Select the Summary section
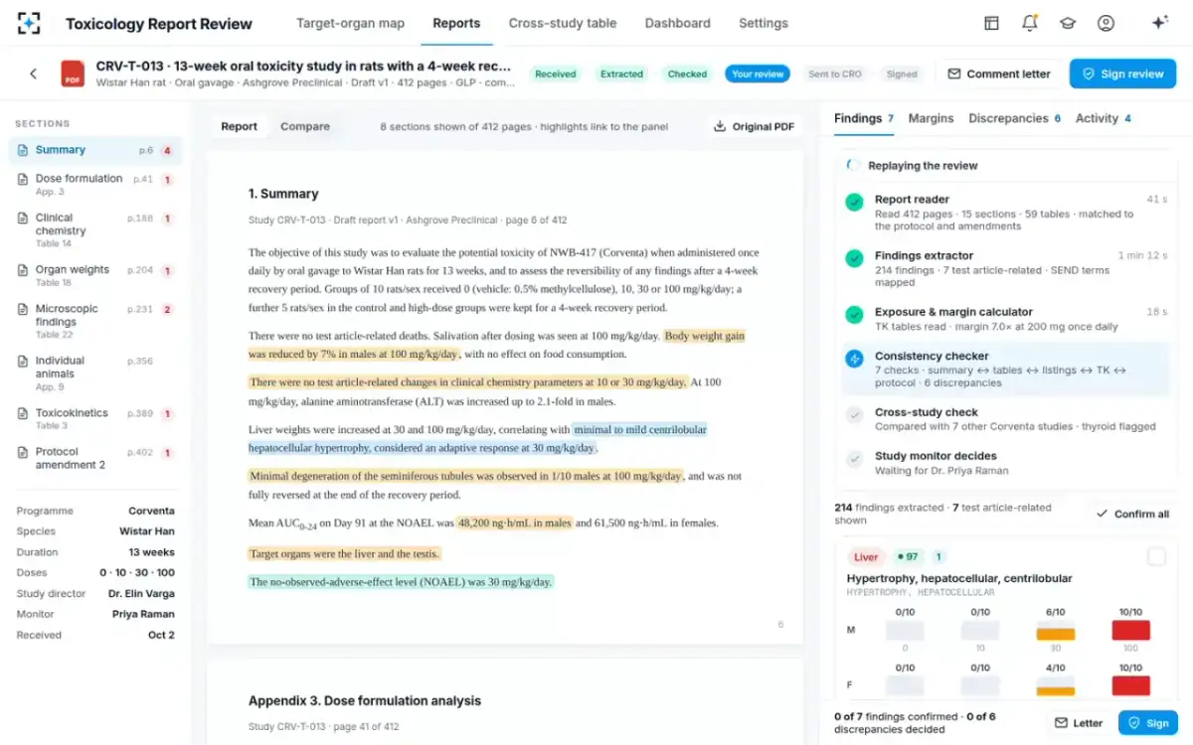Screen dimensions: 1193x745 point(95,150)
